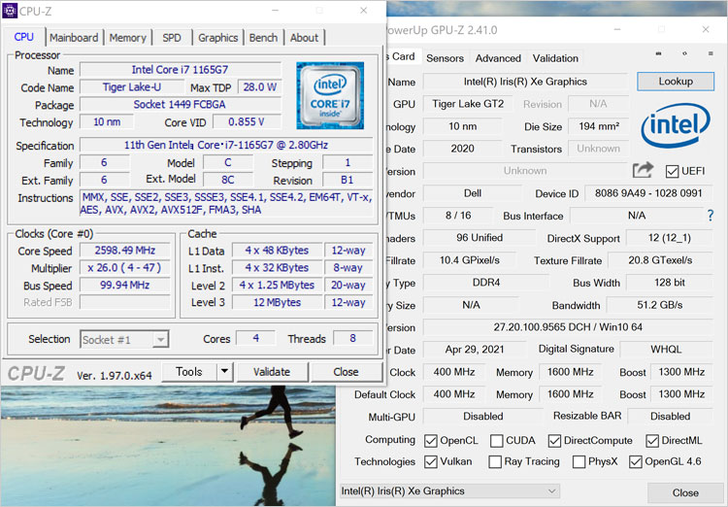Image resolution: width=728 pixels, height=507 pixels.
Task: Switch to the CPU tab in CPU-Z
Action: (23, 37)
